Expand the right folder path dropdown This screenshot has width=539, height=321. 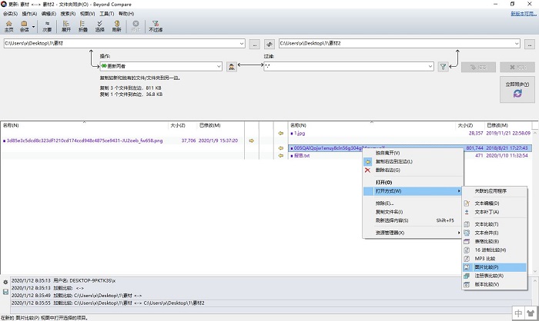click(516, 45)
